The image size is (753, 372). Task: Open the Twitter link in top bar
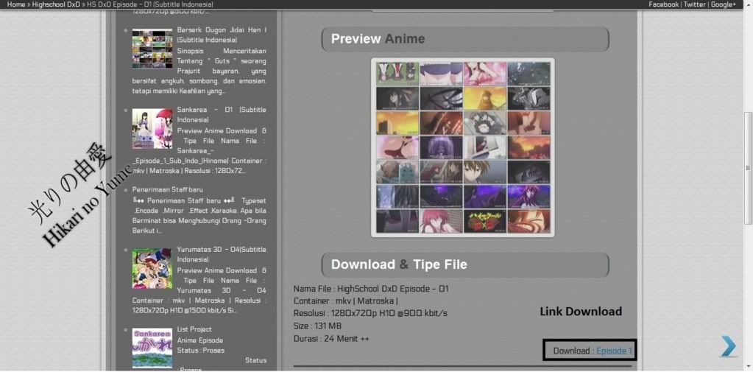[694, 4]
